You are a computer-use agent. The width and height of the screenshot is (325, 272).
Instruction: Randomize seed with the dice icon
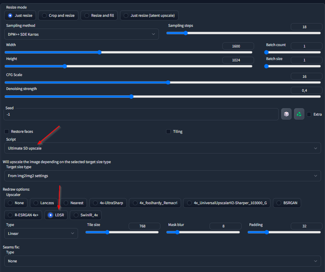286,114
